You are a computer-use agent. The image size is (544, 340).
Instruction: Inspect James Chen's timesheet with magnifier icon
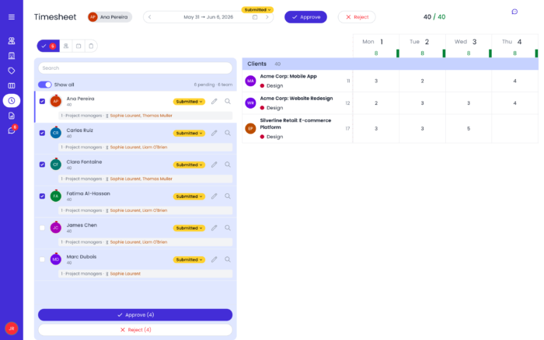coord(228,228)
